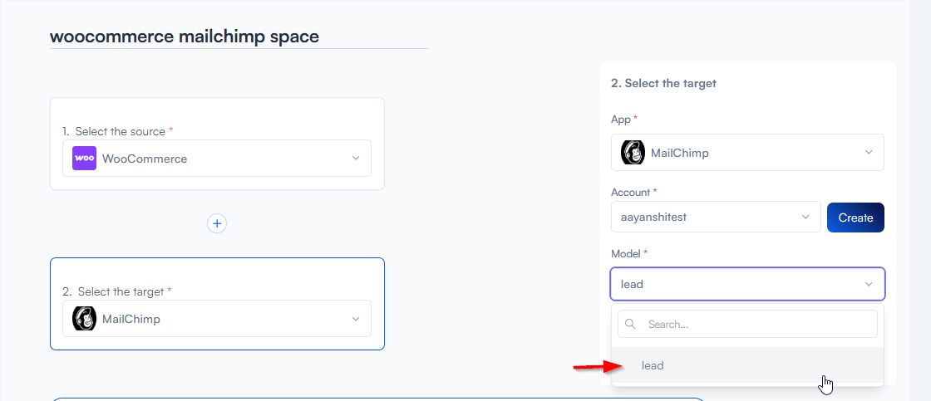Click the MailChimp logo in App field
This screenshot has height=401, width=931.
click(633, 153)
